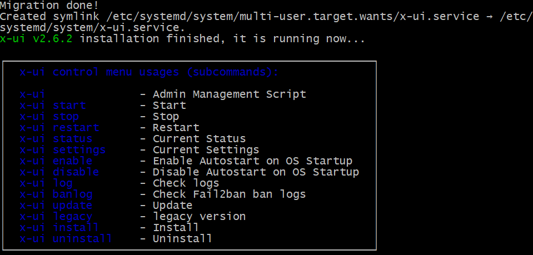Image resolution: width=533 pixels, height=255 pixels.
Task: Click the "x-ui uninstall" subcommand
Action: [66, 239]
